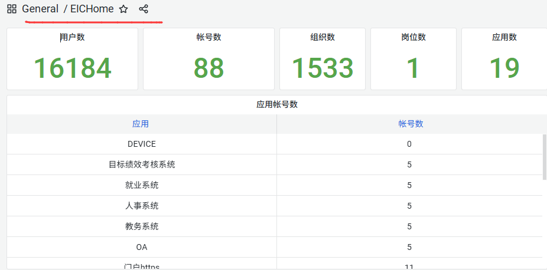Click the 88 account count value
547x270 pixels.
209,68
